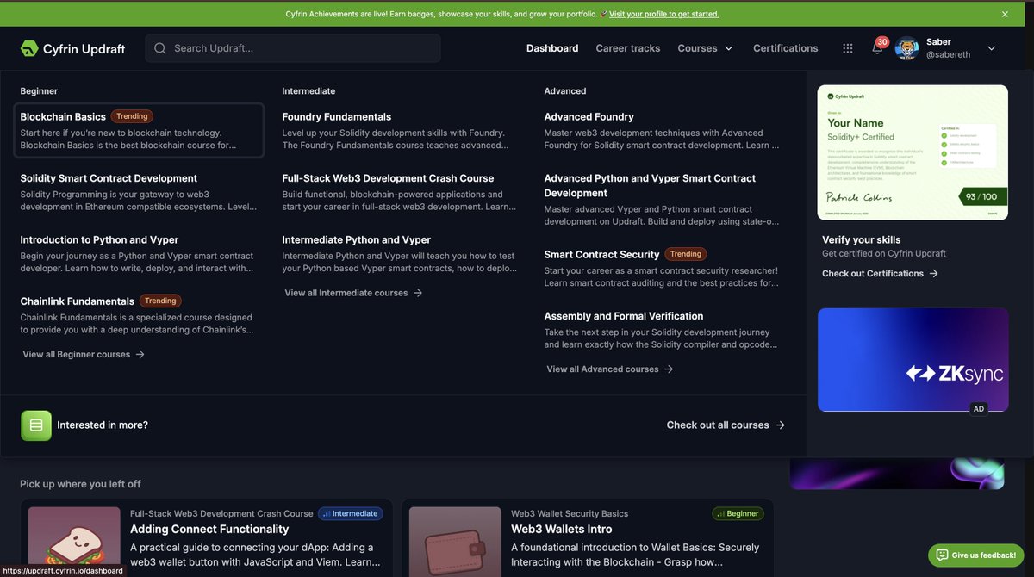Click arrow next to View all Advanced courses
The image size is (1034, 577).
(x=669, y=369)
